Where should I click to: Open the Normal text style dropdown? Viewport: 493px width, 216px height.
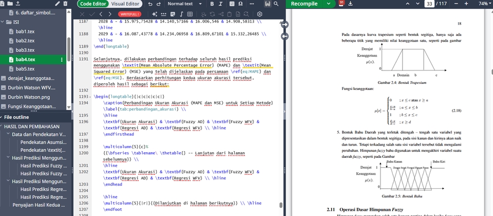coord(183,4)
